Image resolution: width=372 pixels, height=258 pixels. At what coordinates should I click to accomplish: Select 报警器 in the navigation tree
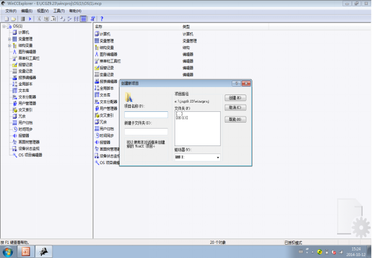[x=24, y=135]
